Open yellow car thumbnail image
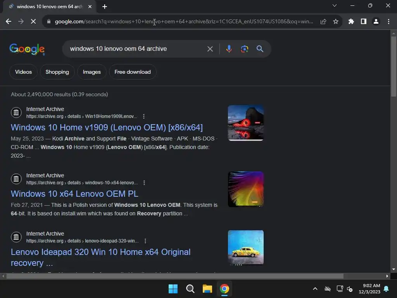The height and width of the screenshot is (298, 397). [x=246, y=248]
